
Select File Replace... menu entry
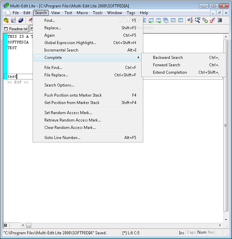[88, 75]
